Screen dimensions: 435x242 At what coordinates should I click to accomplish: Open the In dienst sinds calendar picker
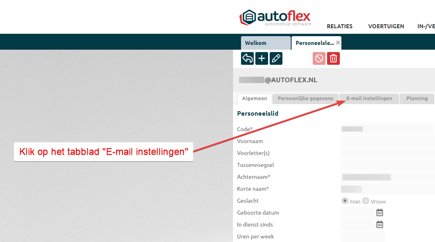pos(380,225)
